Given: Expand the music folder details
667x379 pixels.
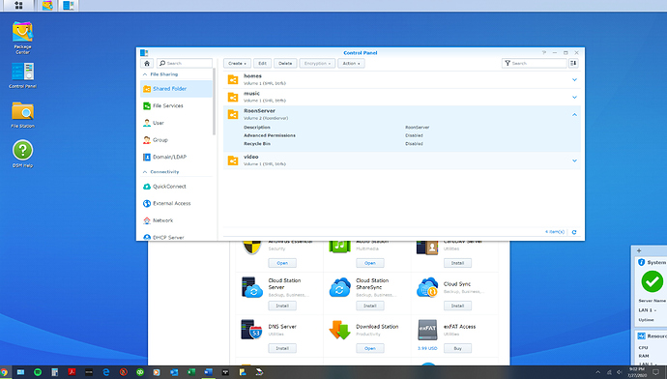Looking at the screenshot, I should [x=574, y=98].
